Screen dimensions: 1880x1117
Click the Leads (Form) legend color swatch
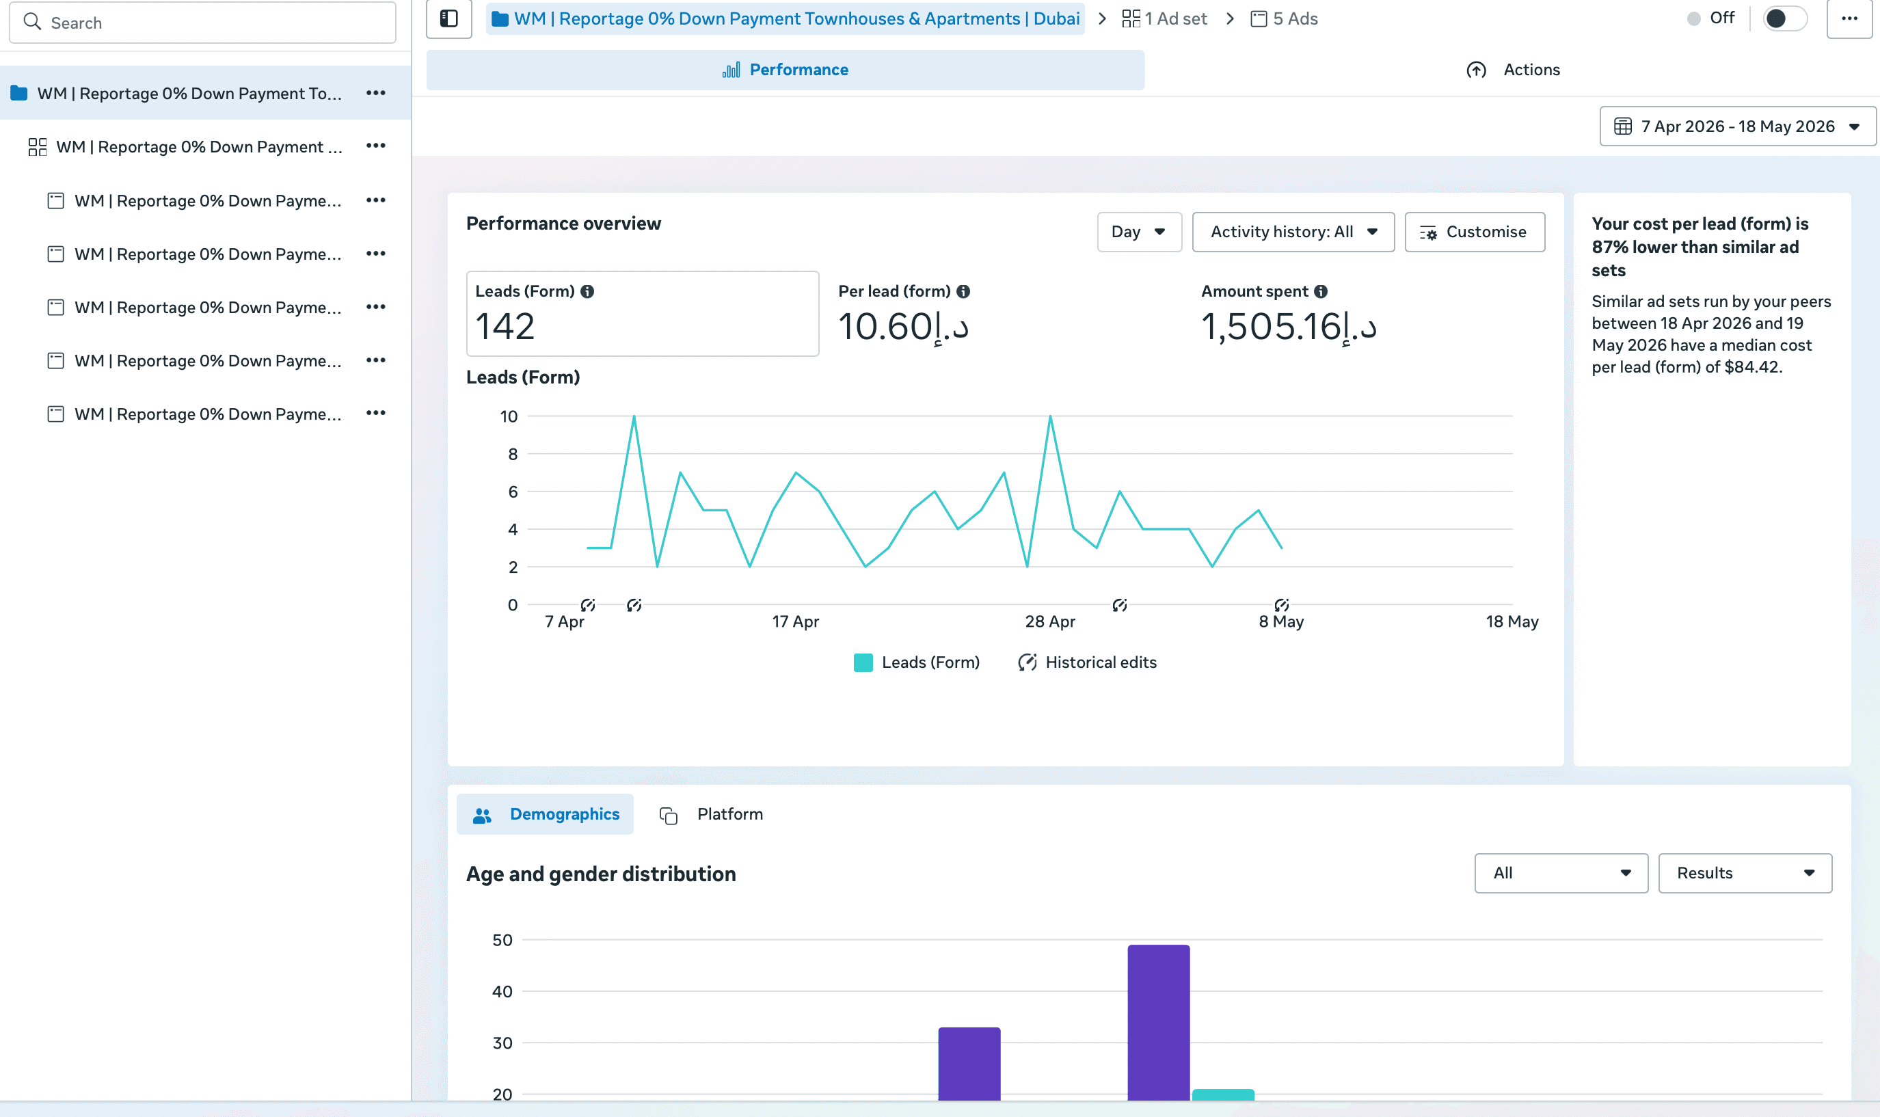click(x=863, y=662)
